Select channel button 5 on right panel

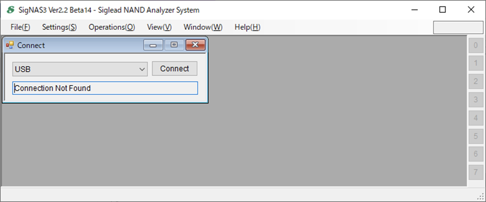(475, 136)
